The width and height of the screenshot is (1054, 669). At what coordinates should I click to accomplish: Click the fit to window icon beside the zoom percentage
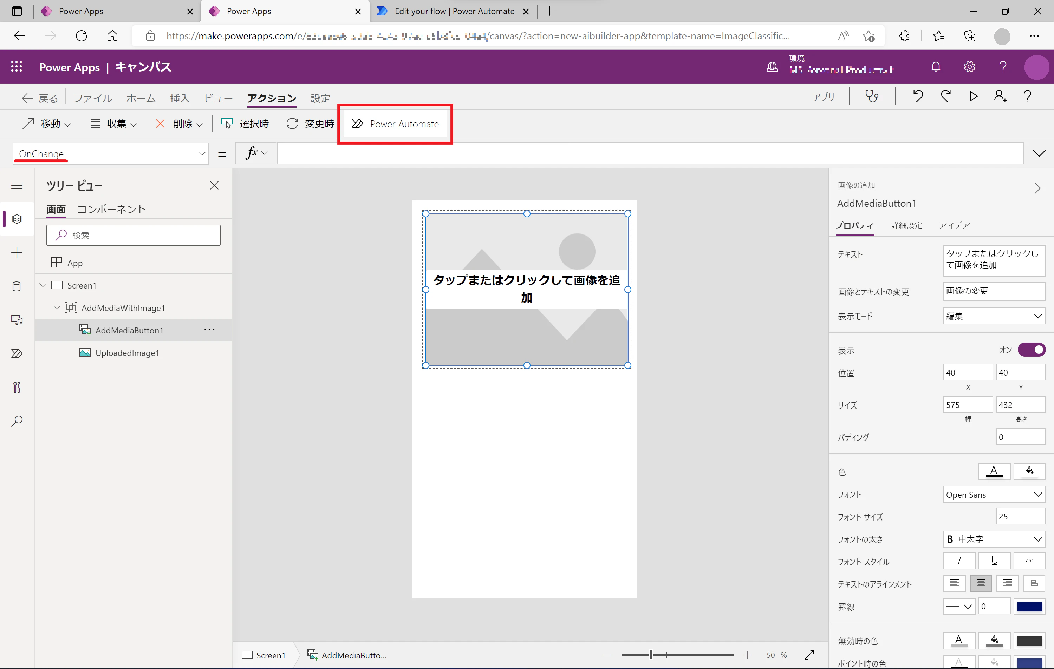click(x=809, y=655)
